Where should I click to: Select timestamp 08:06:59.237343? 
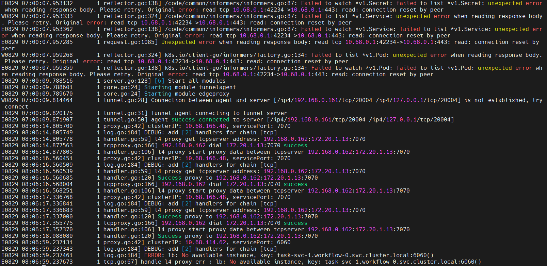47,249
